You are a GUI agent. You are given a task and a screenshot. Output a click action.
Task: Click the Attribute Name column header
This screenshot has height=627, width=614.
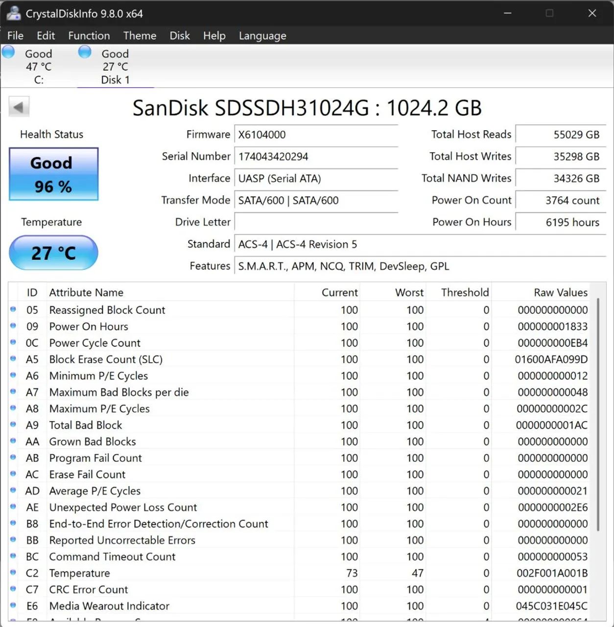tap(170, 292)
